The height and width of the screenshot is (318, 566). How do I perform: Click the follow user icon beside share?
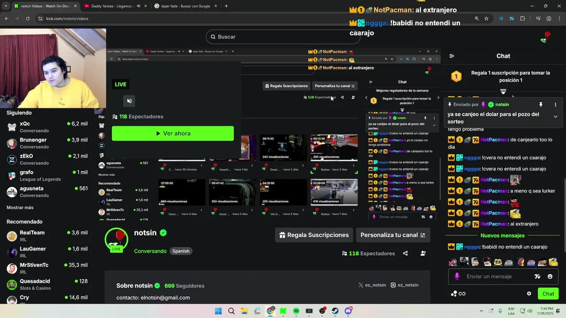(423, 254)
